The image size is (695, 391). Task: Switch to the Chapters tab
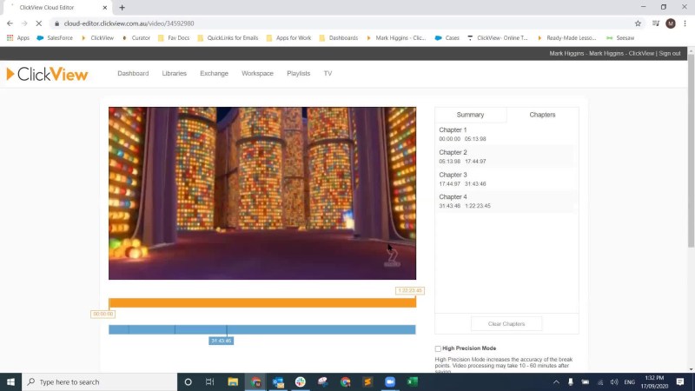click(x=542, y=115)
